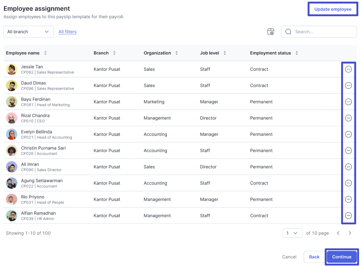Click the Back button
Viewport: 361px width, 266px height.
pyautogui.click(x=314, y=257)
